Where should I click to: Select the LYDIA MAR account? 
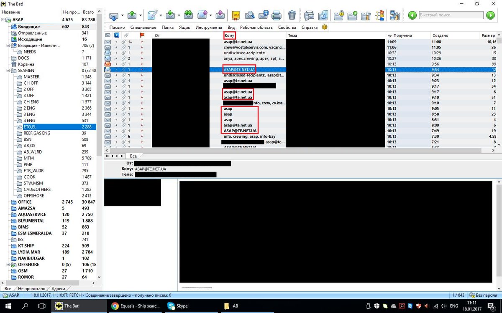(x=29, y=252)
